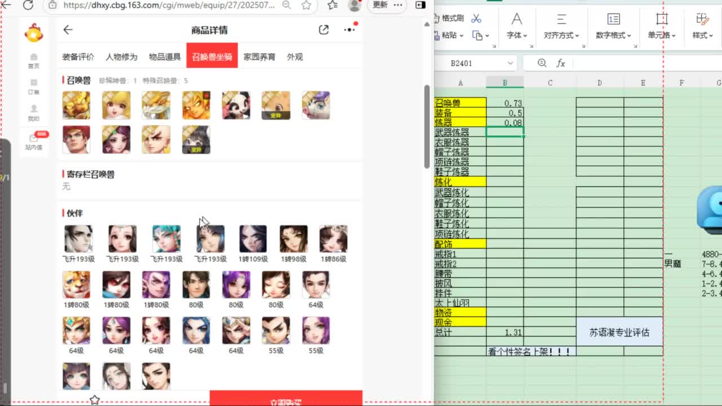This screenshot has width=722, height=406.
Task: Select column D header in spreadsheet
Action: tap(600, 83)
